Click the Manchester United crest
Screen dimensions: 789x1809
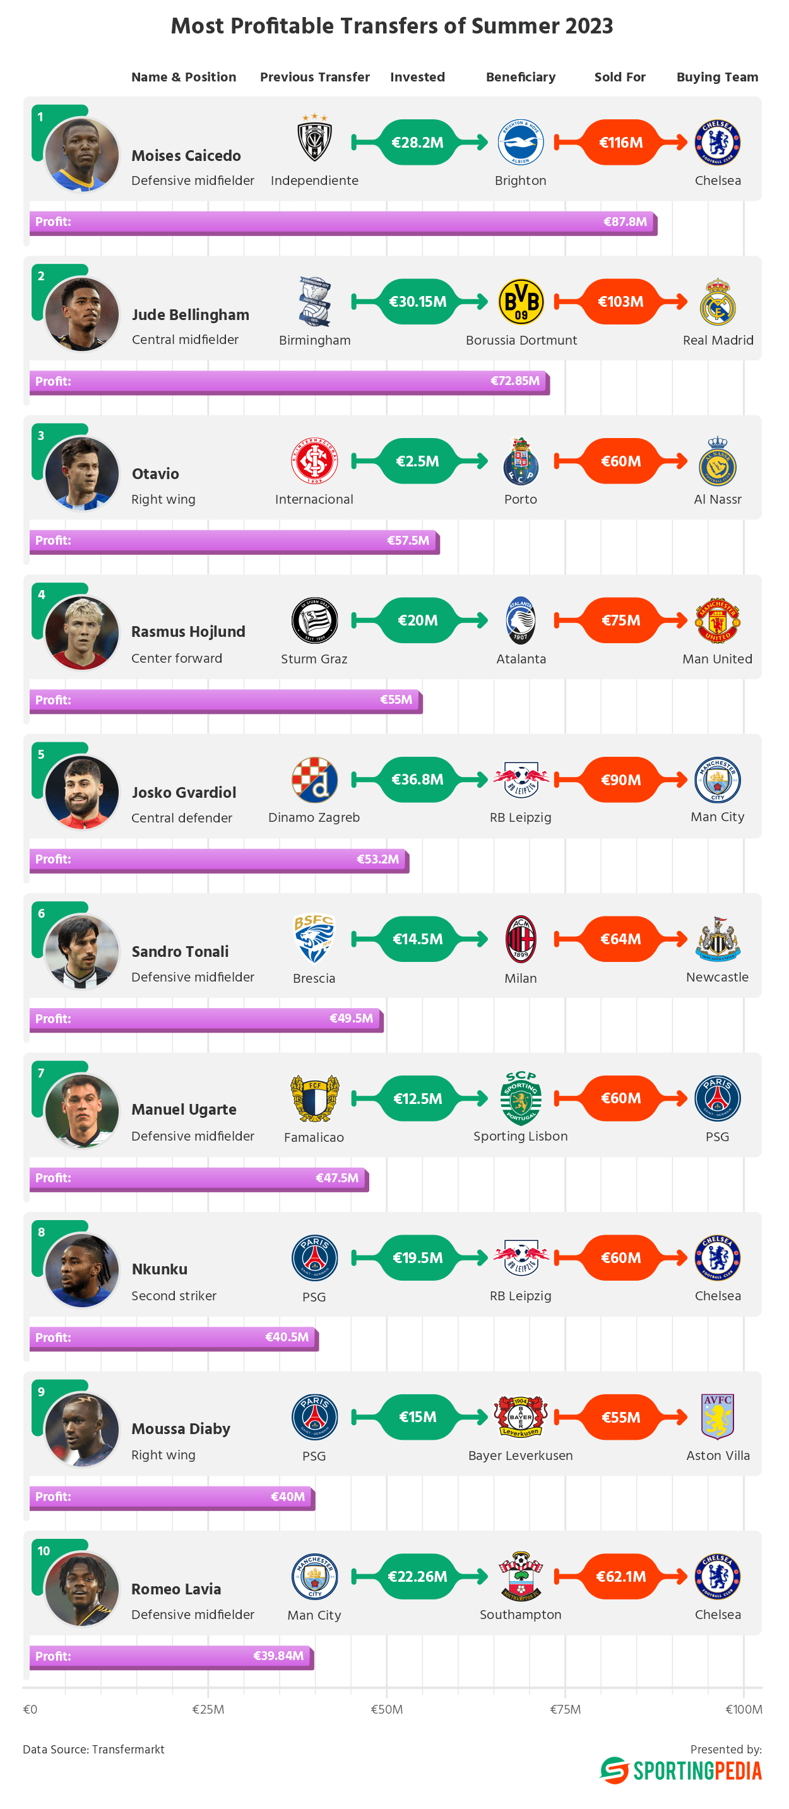click(x=716, y=621)
